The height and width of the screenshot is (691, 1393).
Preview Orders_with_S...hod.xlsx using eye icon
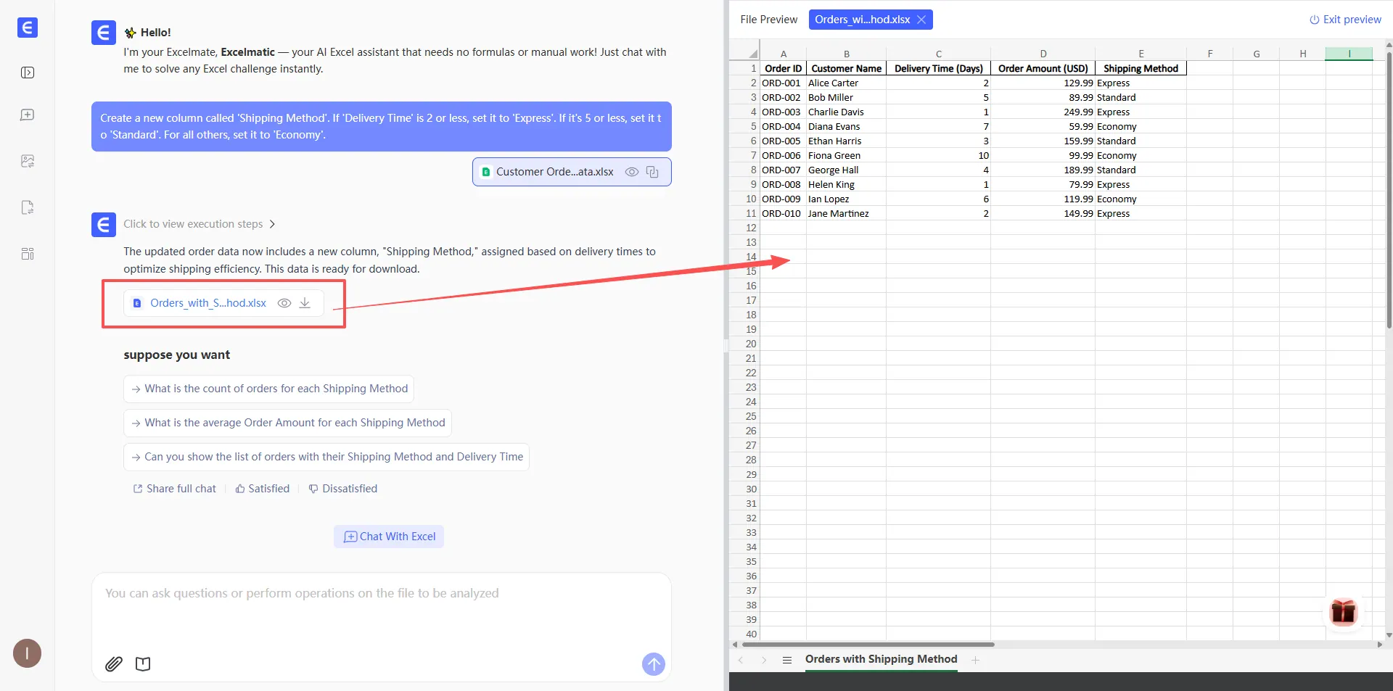[x=284, y=303]
